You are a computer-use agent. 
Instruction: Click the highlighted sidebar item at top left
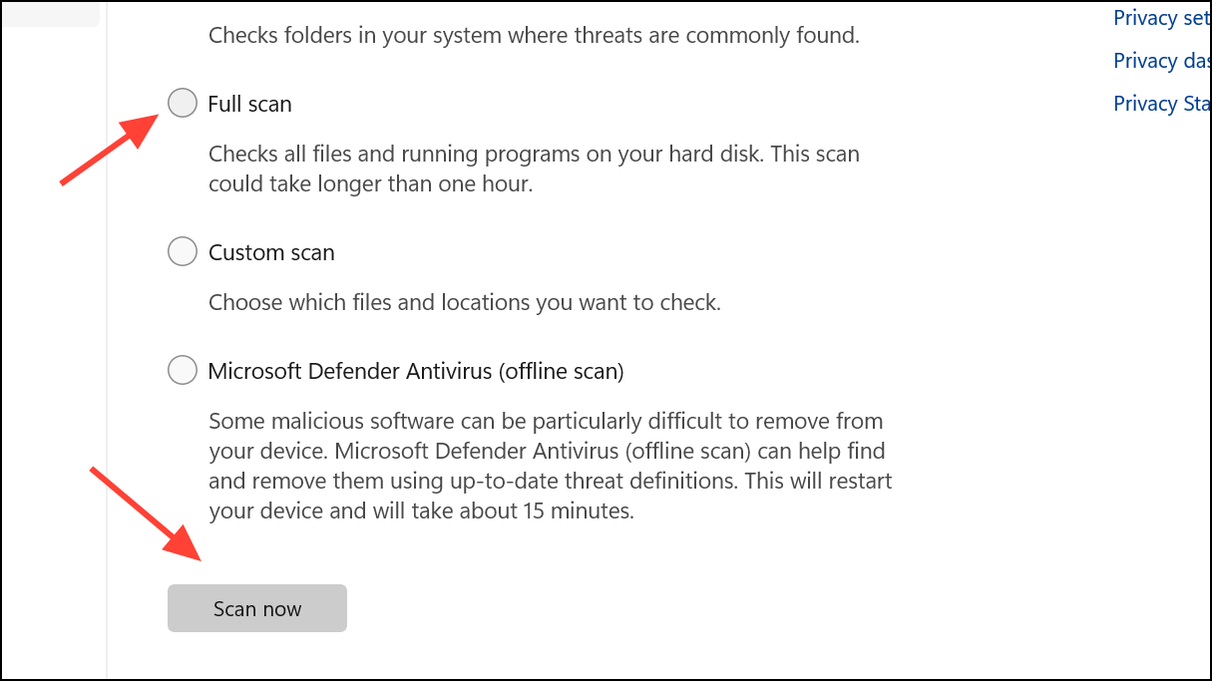point(50,13)
